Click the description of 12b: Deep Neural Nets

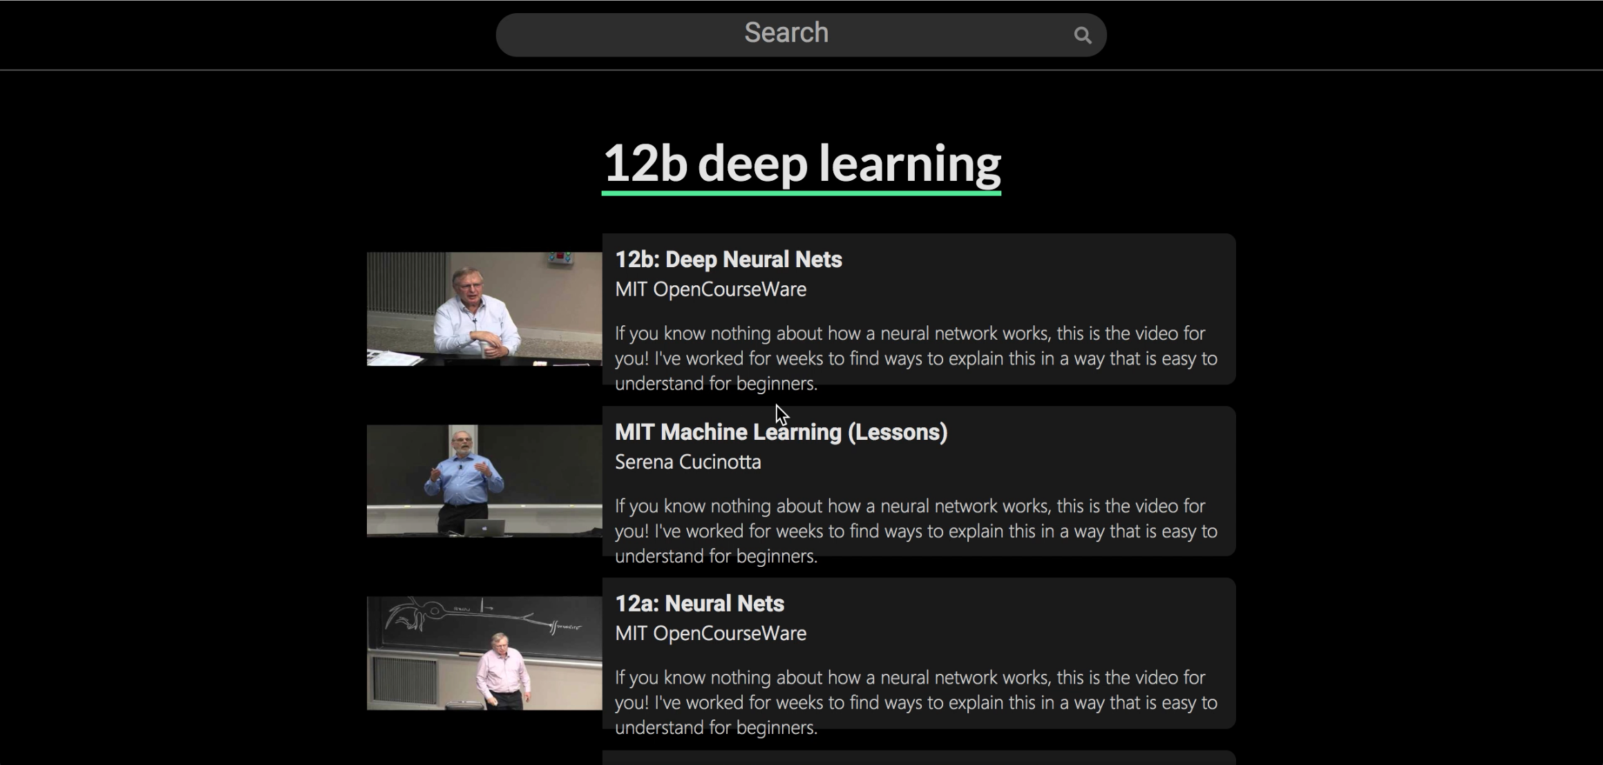tap(916, 358)
